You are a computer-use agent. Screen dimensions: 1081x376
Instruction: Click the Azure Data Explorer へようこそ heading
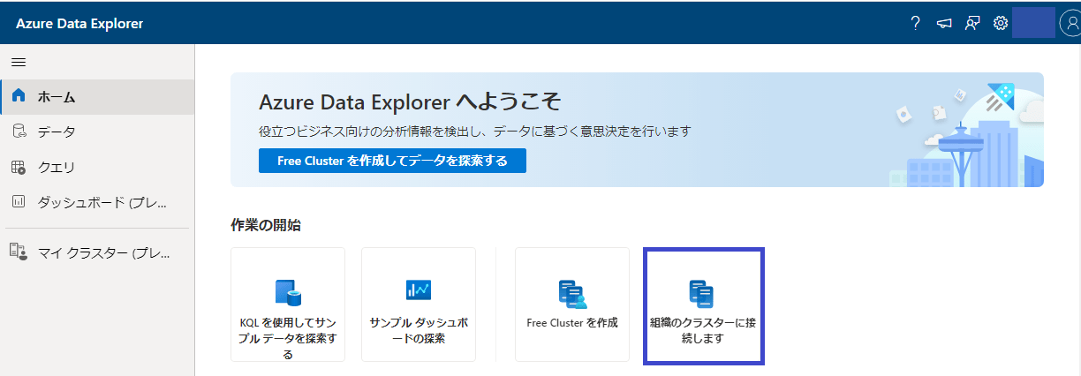(411, 102)
